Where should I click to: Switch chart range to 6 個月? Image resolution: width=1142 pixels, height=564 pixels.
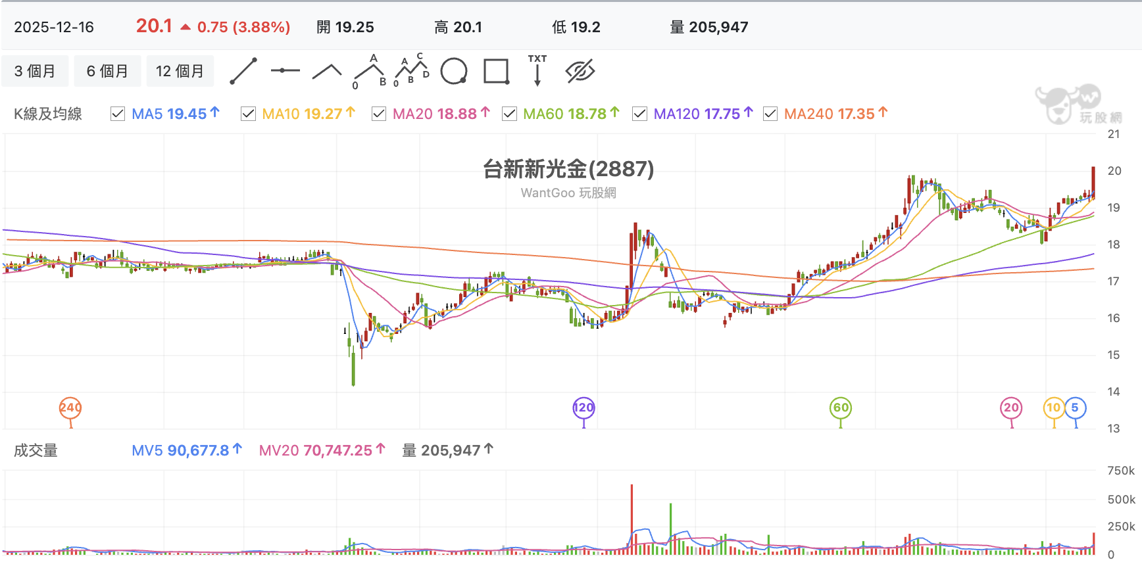tap(107, 71)
